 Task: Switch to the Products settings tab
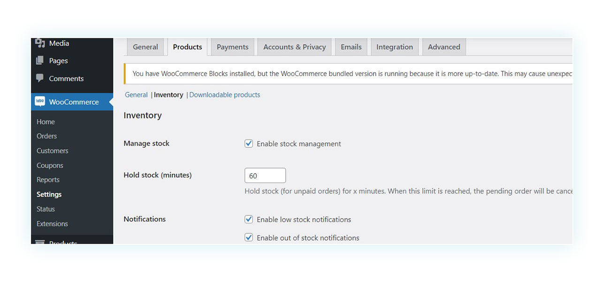pos(187,47)
